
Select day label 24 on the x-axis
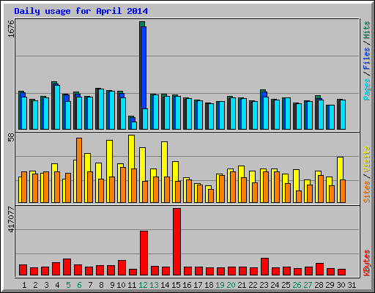(275, 285)
